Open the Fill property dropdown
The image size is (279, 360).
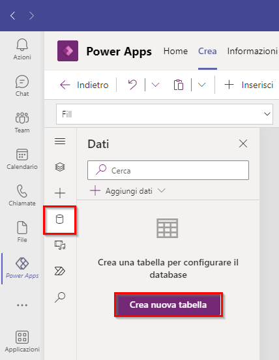pyautogui.click(x=164, y=114)
